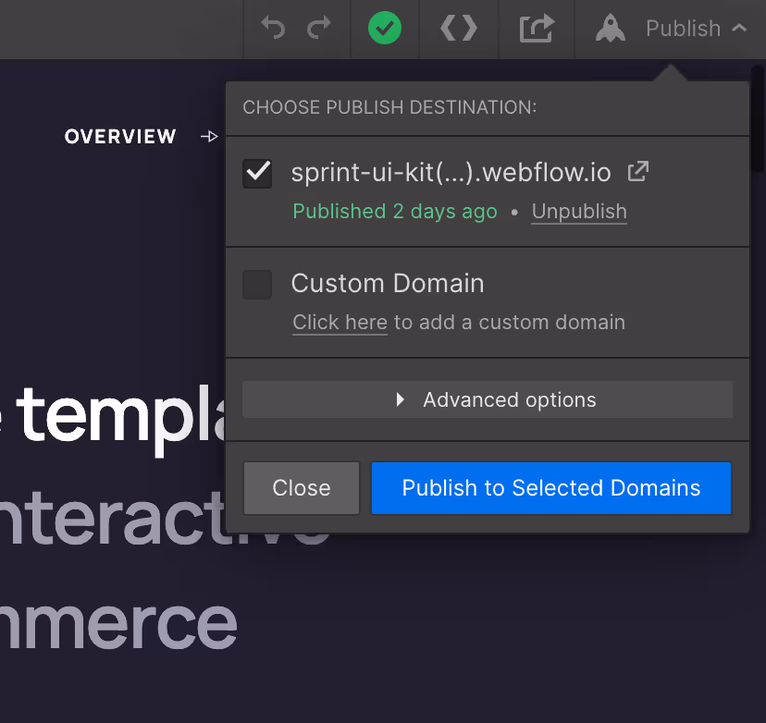766x723 pixels.
Task: Click Publish to Selected Domains
Action: (x=550, y=487)
